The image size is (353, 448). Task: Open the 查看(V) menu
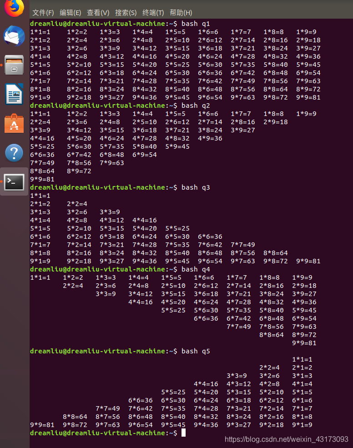[98, 13]
